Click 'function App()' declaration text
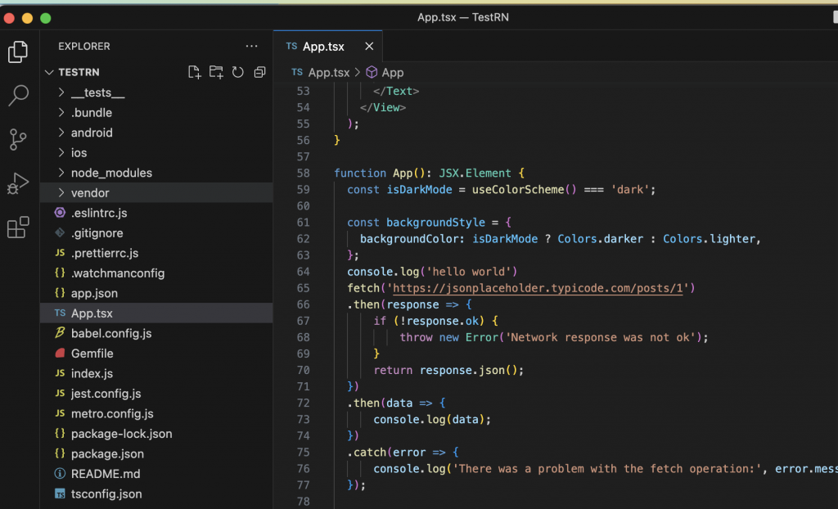This screenshot has width=838, height=509. click(382, 173)
